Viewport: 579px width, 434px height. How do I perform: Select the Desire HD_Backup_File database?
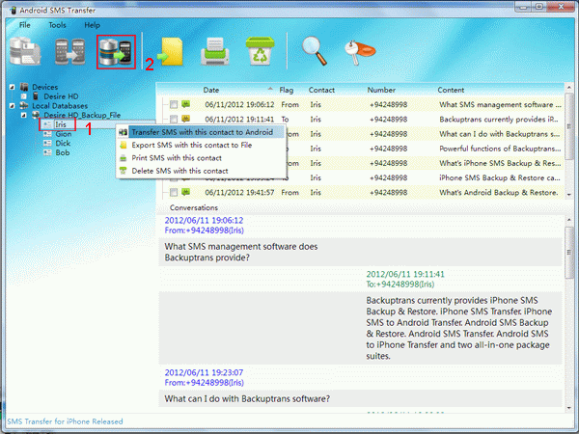point(82,115)
